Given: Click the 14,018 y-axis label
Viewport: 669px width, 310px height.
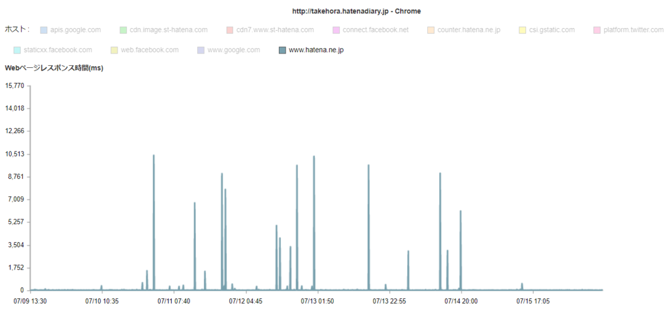Looking at the screenshot, I should click(x=14, y=108).
